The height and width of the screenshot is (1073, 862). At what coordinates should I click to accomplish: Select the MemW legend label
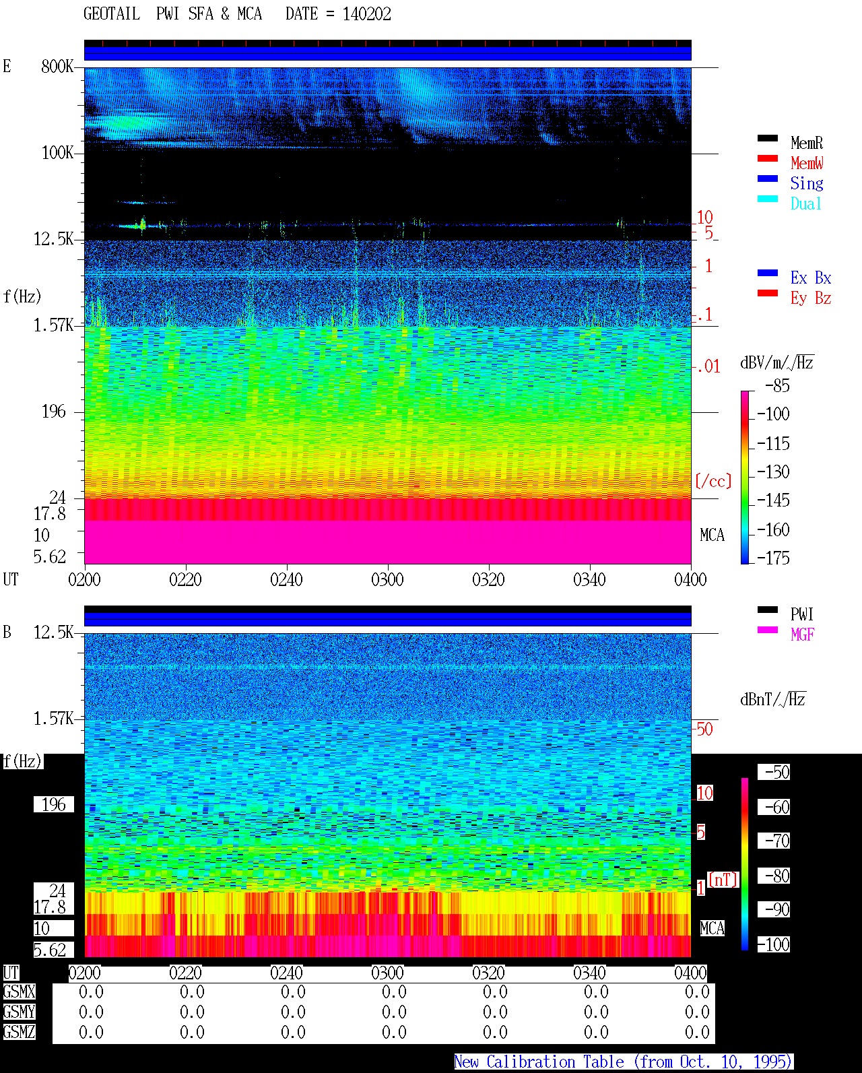point(807,163)
